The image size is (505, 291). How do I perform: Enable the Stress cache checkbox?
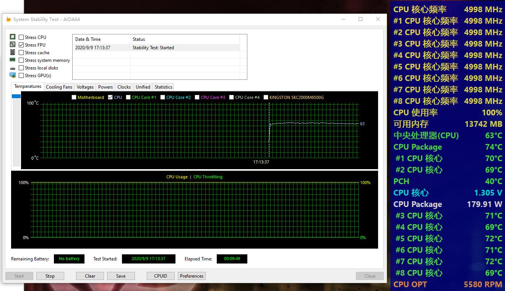coord(21,53)
